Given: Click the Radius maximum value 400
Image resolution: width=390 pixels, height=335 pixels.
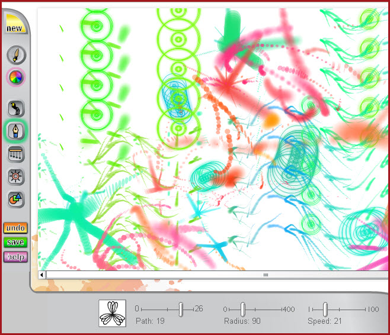Looking at the screenshot, I should (289, 310).
